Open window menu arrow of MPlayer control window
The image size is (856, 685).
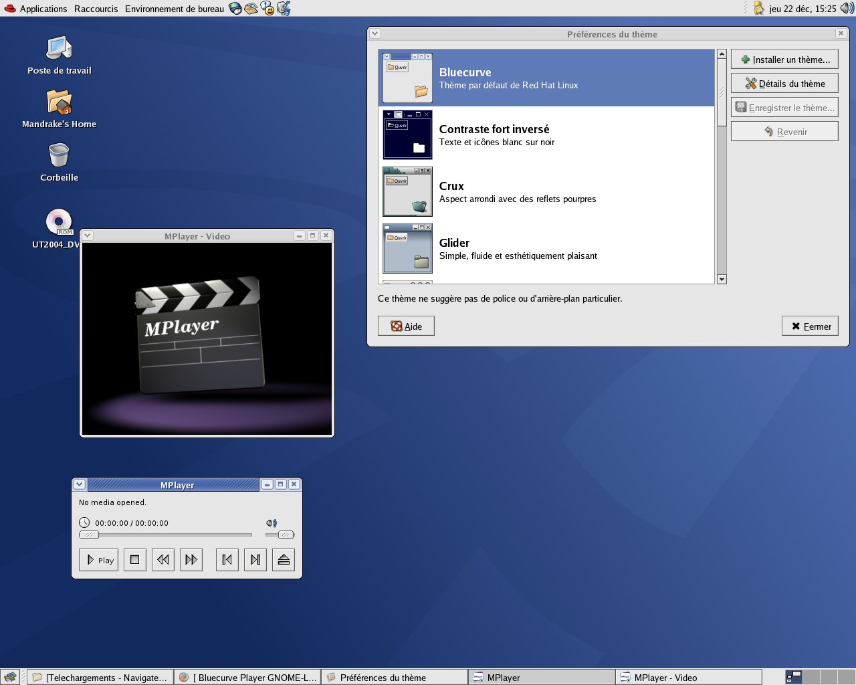pyautogui.click(x=80, y=484)
